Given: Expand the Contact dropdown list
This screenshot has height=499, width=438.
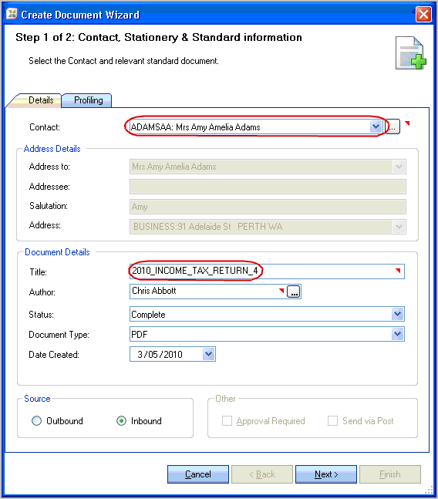Looking at the screenshot, I should tap(376, 126).
